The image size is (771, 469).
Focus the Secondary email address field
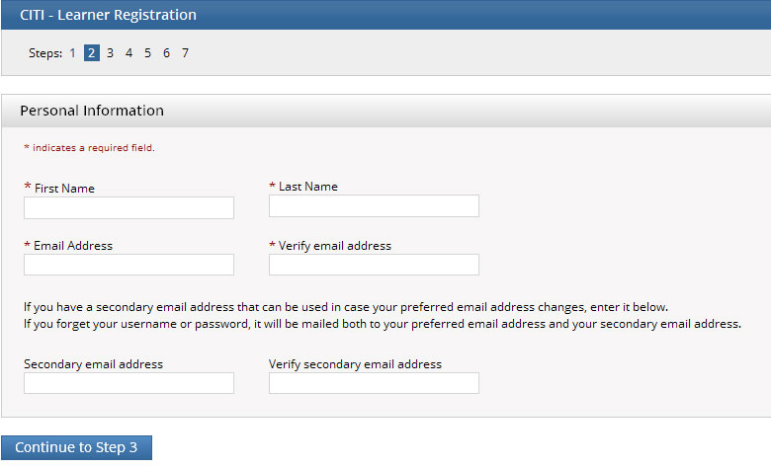(128, 383)
